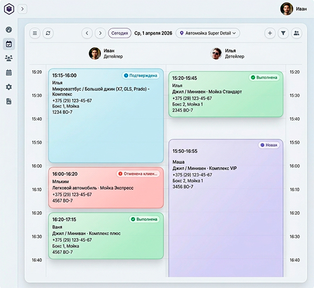314x288 pixels.
Task: Open the settings gear in sidebar
Action: point(9,87)
